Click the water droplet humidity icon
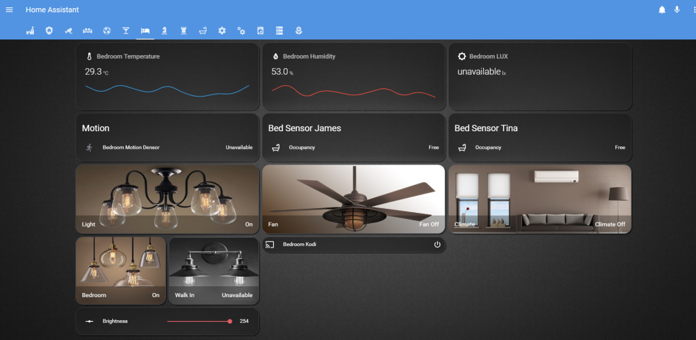This screenshot has width=696, height=340. tap(275, 56)
